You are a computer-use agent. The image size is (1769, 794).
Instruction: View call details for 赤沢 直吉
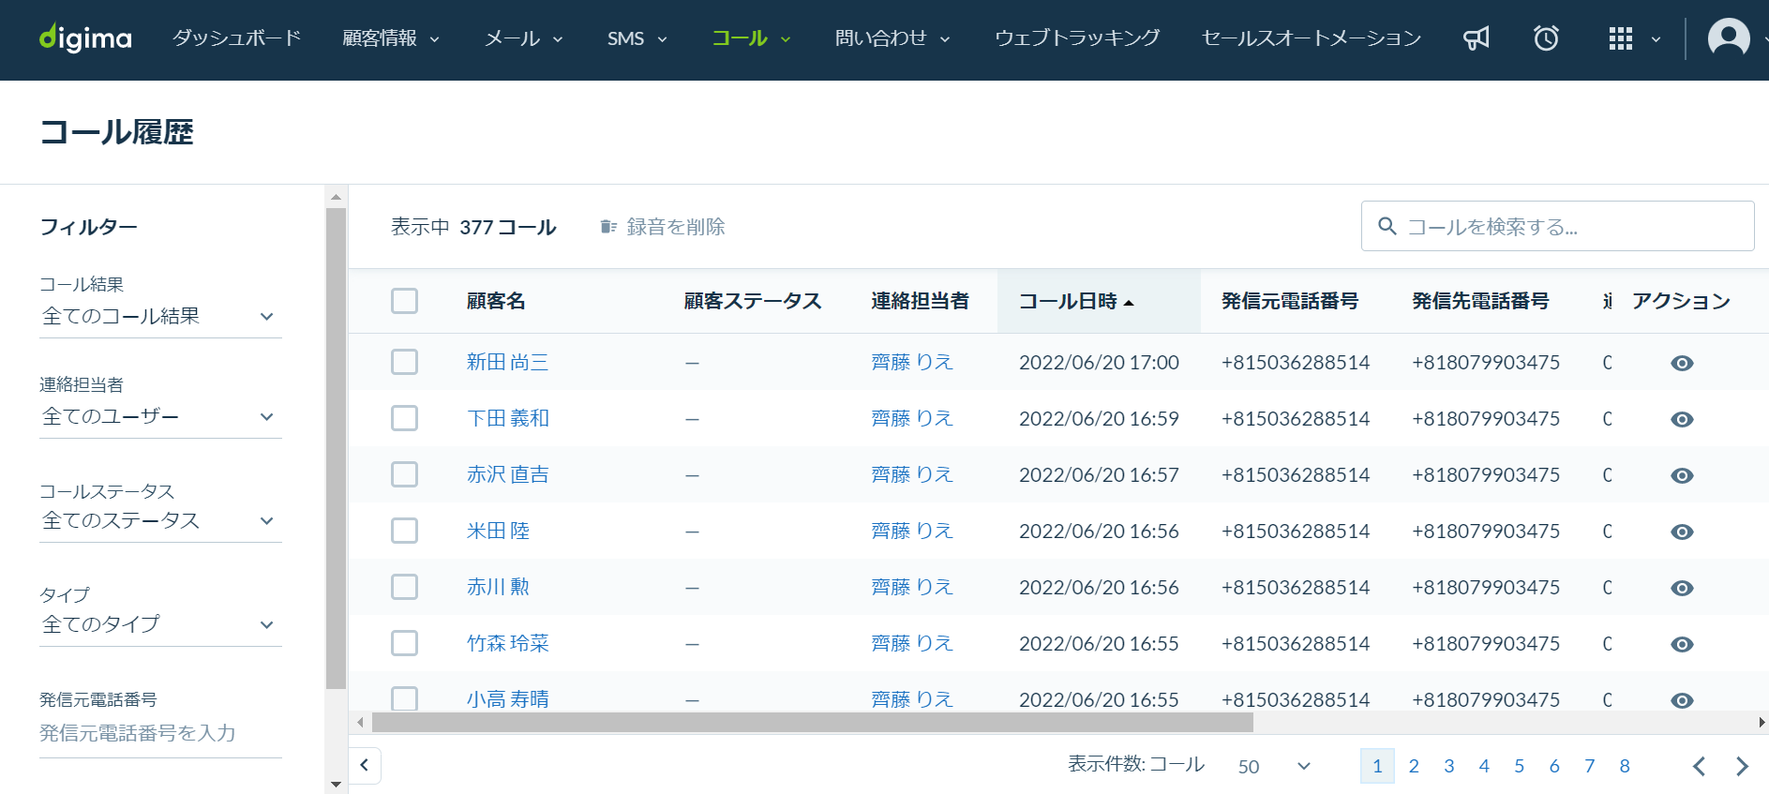(1683, 475)
